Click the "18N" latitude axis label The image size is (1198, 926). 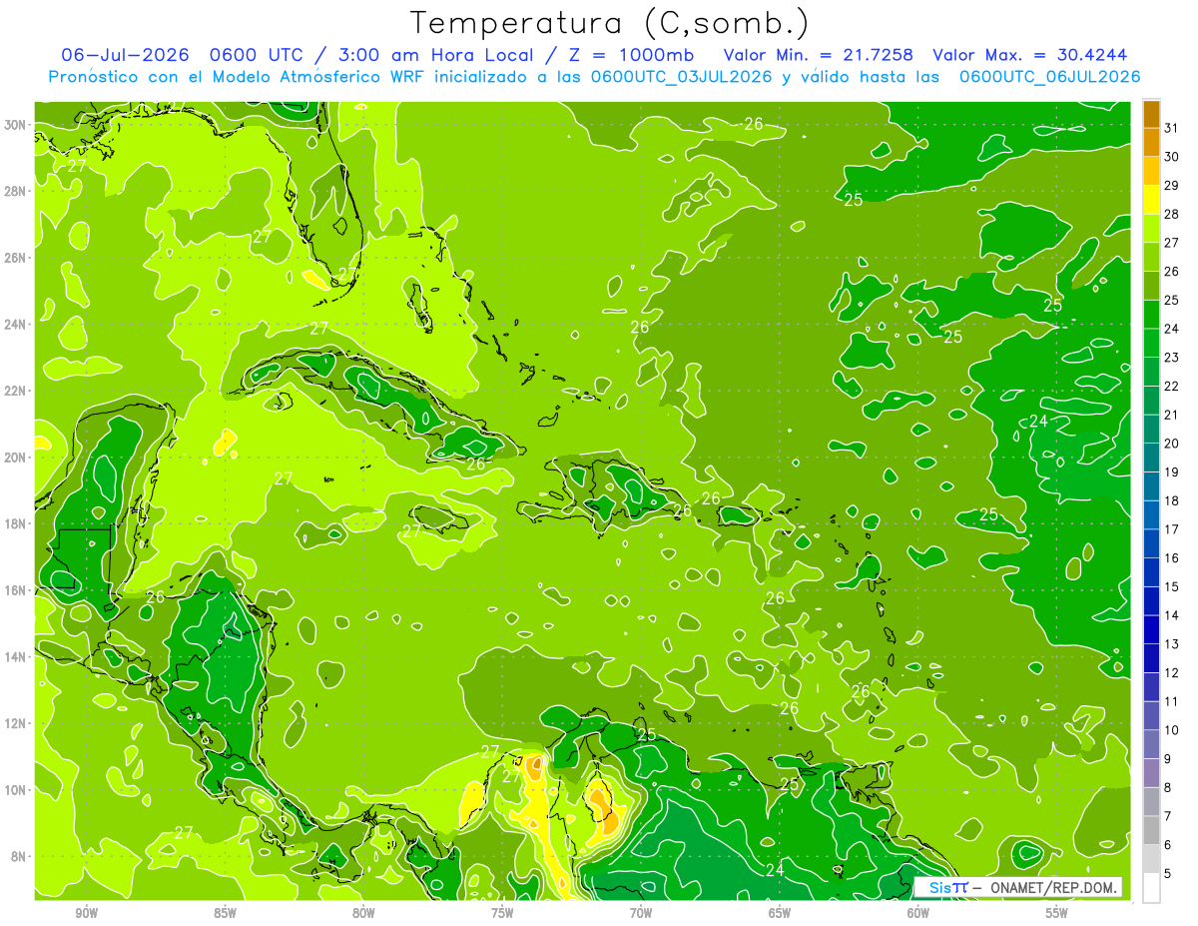17,523
